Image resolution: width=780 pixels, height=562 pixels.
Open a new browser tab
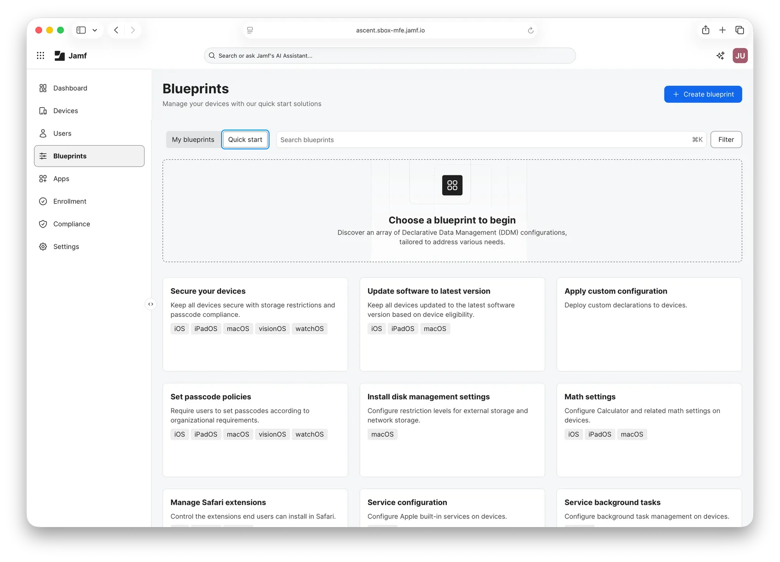[x=723, y=30]
